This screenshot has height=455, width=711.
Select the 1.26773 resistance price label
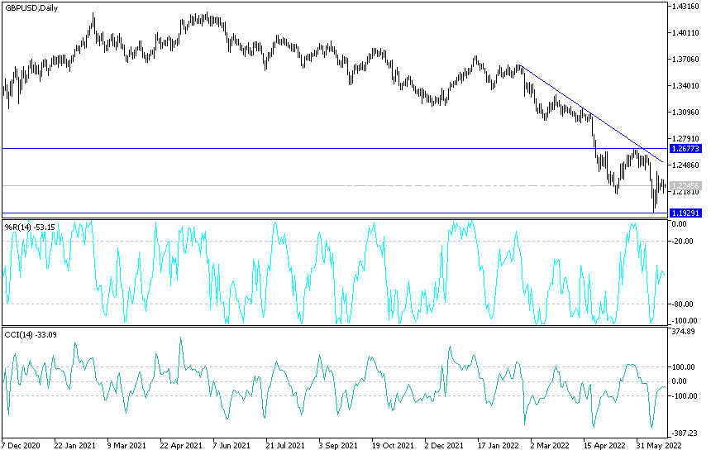tap(685, 149)
